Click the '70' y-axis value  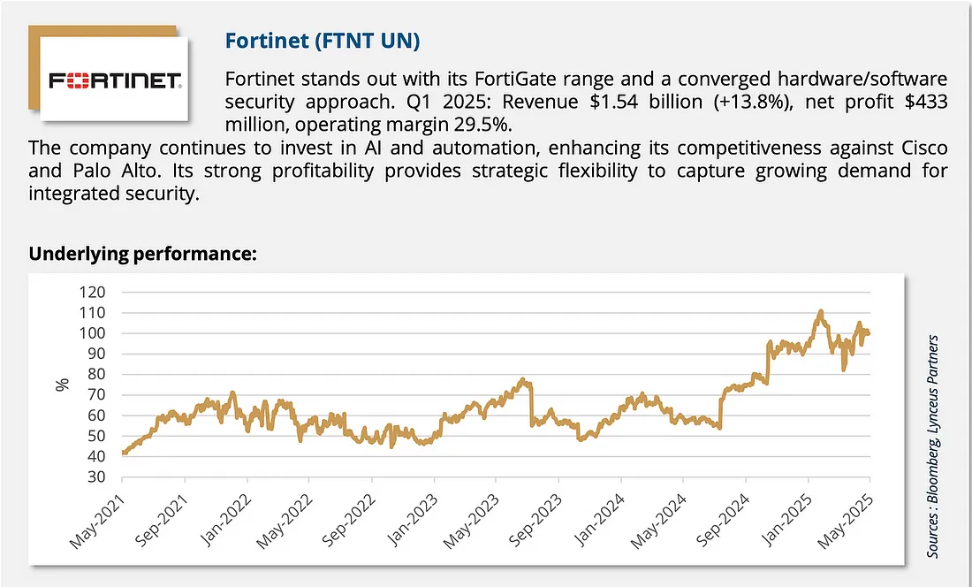(96, 395)
